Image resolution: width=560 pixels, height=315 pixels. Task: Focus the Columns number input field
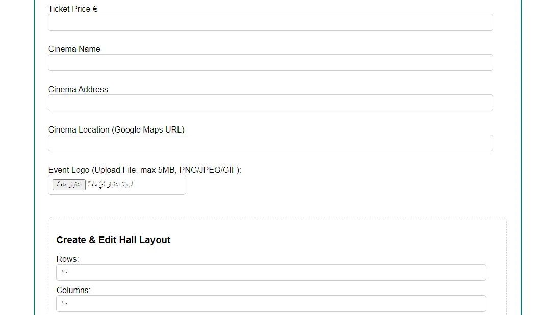pyautogui.click(x=270, y=303)
